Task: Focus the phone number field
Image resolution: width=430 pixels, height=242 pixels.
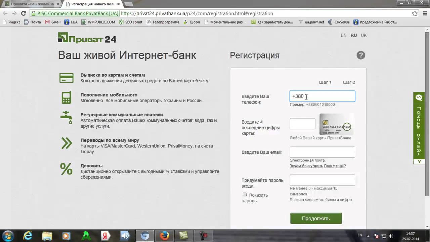Action: point(322,96)
